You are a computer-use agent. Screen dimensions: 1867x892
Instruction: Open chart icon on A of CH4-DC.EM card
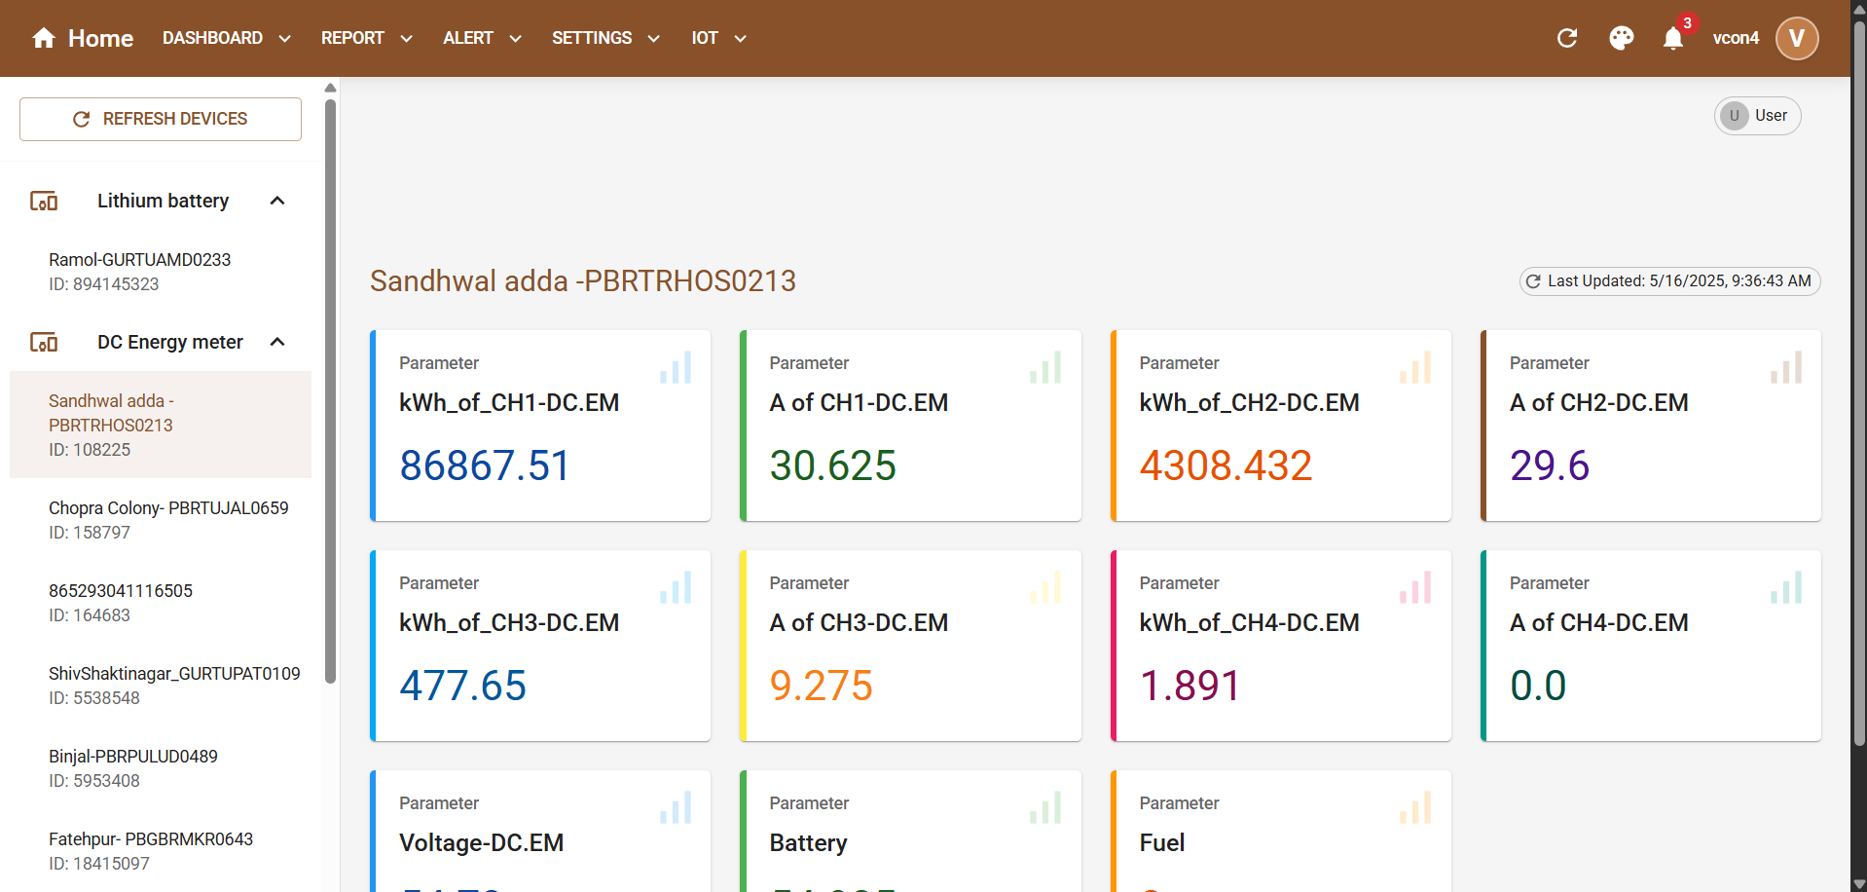[1786, 587]
